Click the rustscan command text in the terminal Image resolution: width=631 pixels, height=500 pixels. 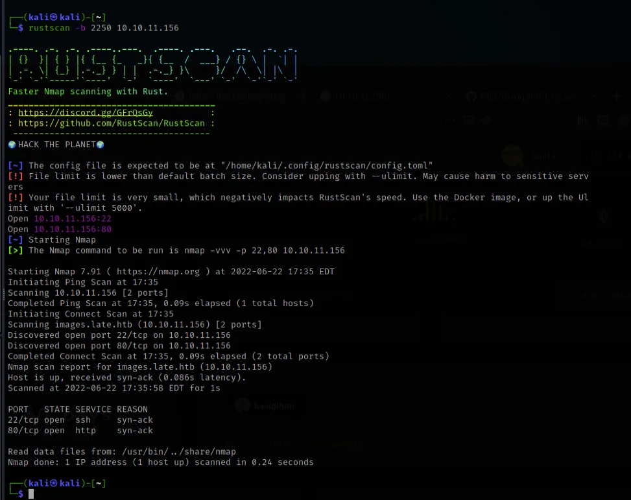click(x=49, y=28)
